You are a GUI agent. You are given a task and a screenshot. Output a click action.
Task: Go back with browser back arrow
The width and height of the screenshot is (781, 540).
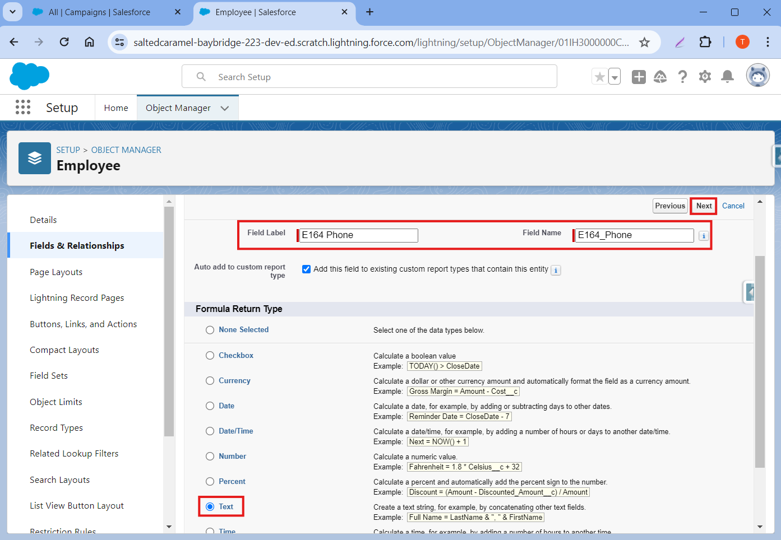[14, 42]
